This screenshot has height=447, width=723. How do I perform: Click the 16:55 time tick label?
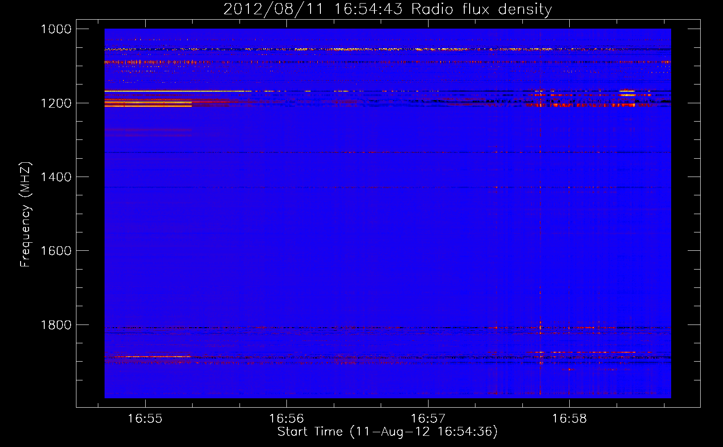pos(145,419)
